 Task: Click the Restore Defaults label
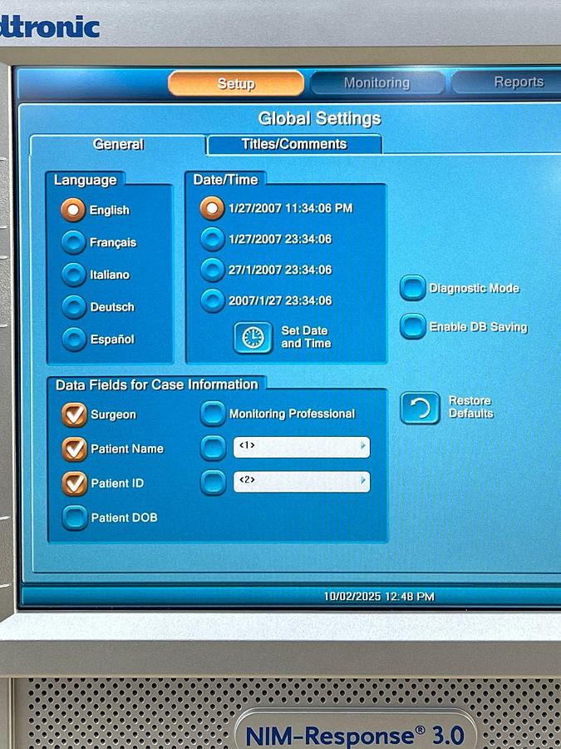click(471, 407)
